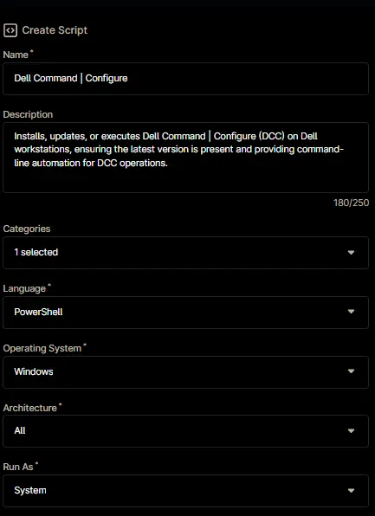The width and height of the screenshot is (375, 516).
Task: Click the Run As label
Action: click(18, 467)
